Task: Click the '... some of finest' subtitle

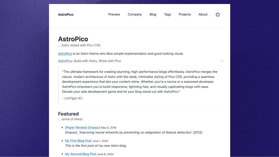Action: coord(70,119)
